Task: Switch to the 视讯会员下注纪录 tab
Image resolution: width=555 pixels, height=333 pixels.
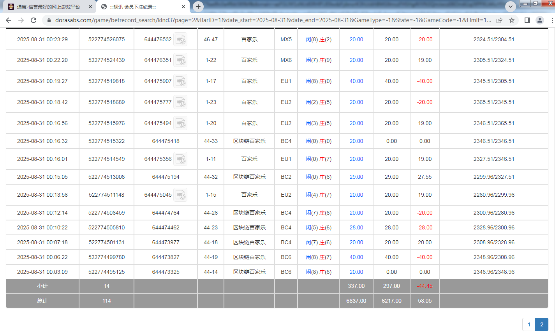Action: [136, 7]
